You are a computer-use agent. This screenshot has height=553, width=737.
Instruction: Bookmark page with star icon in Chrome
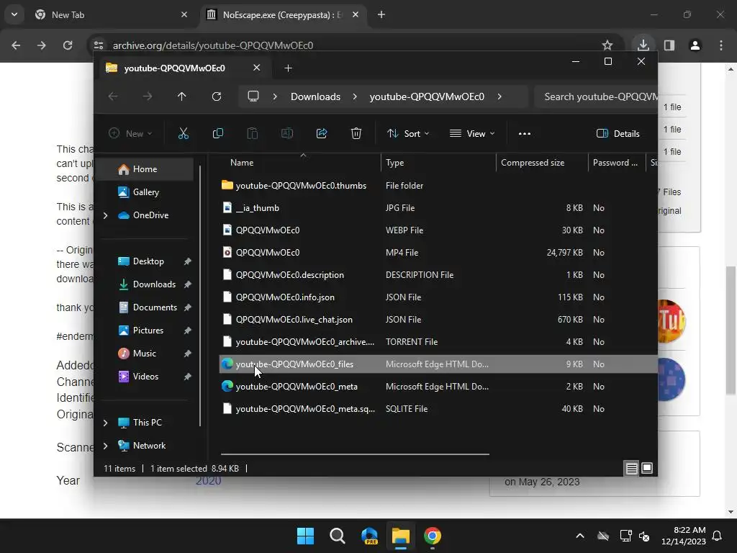click(x=607, y=45)
